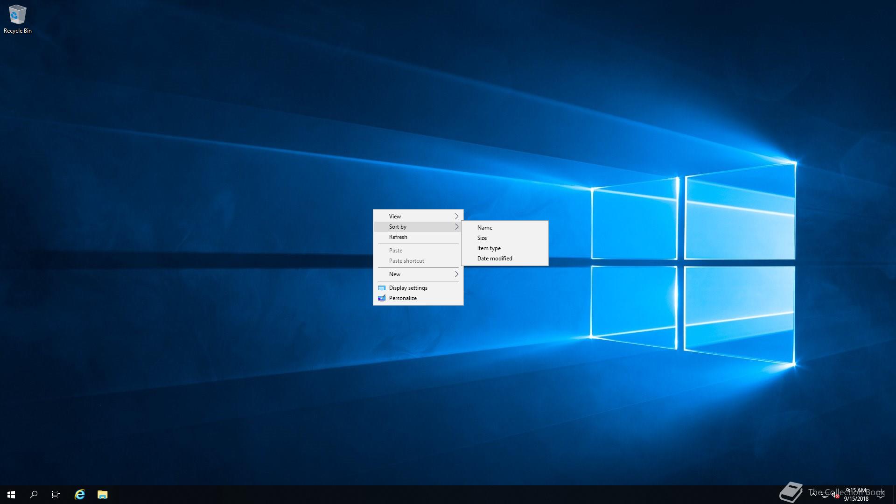Click the muted volume speaker icon
This screenshot has height=504, width=896.
(835, 495)
